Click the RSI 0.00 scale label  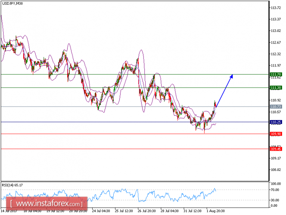pos(274,206)
